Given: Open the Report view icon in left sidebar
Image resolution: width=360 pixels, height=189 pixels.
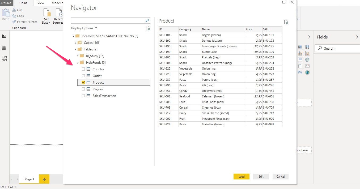Looking at the screenshot, I should click(4, 36).
